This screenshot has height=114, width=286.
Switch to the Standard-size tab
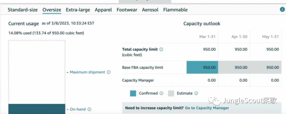[x=23, y=10]
